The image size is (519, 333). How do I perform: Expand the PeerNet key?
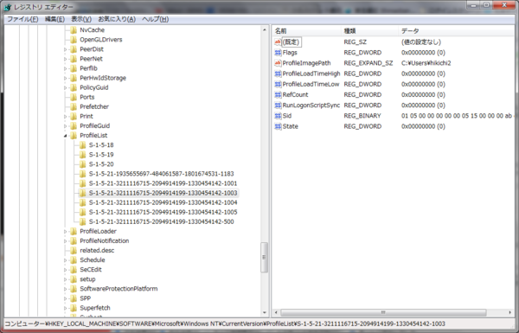[x=65, y=60]
